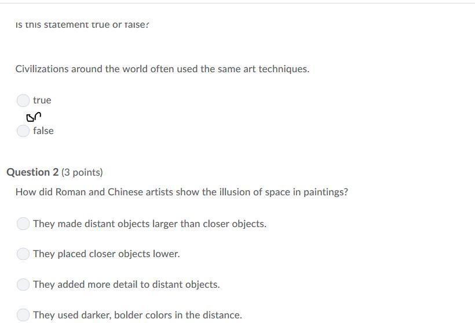The height and width of the screenshot is (323, 475).
Task: Select the 'false' radio button
Action: coord(23,131)
